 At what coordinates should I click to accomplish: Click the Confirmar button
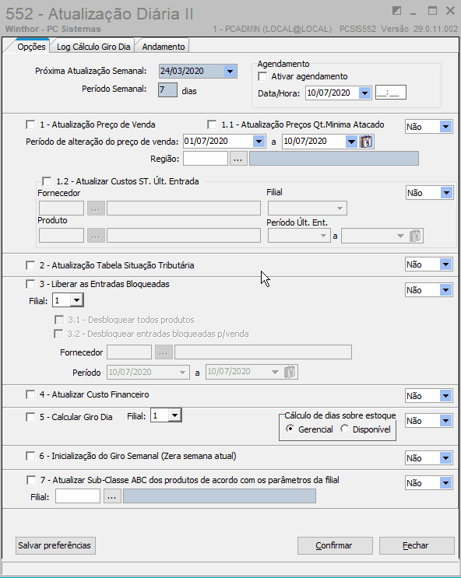point(335,545)
